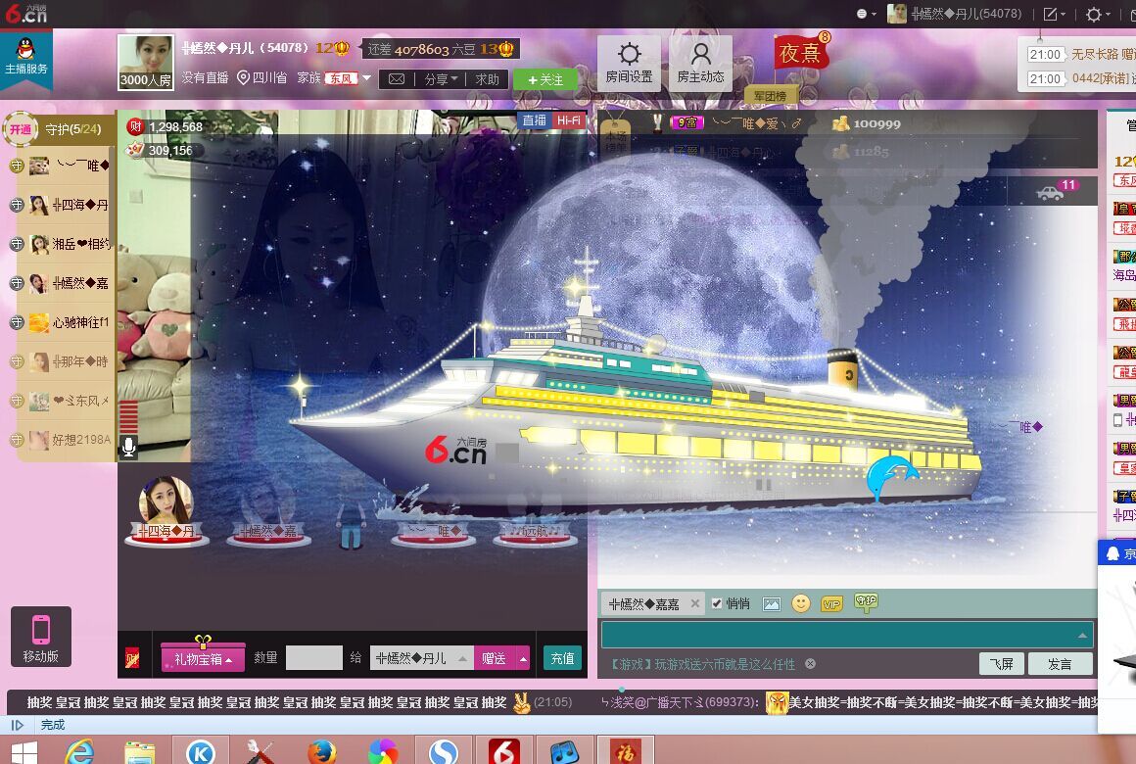This screenshot has height=764, width=1136.
Task: Click the 财 wealth coin icon
Action: [x=135, y=127]
